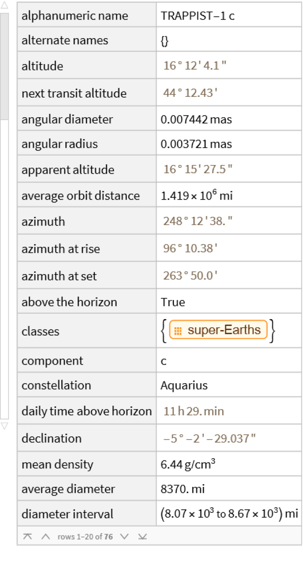Go to previous rows with up arrow
Image resolution: width=303 pixels, height=561 pixels.
(x=45, y=536)
